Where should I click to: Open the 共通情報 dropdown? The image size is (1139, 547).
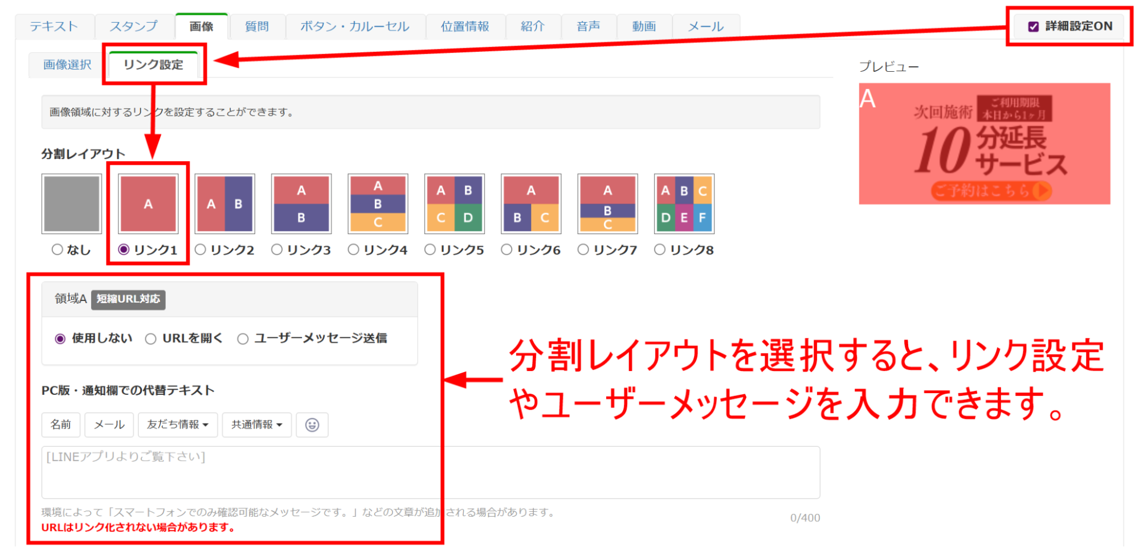click(x=256, y=424)
